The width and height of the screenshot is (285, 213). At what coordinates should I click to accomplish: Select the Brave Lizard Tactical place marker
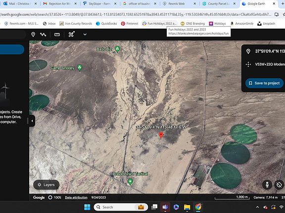coord(130,182)
